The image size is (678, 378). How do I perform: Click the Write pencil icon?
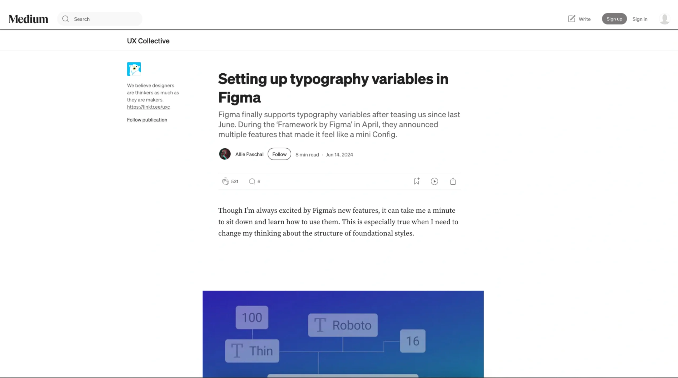point(572,19)
